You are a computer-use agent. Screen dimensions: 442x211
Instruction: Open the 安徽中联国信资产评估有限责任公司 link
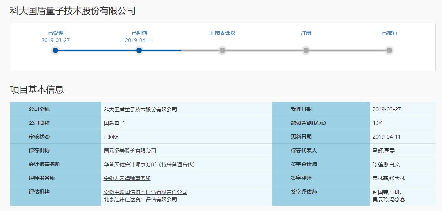[146, 192]
